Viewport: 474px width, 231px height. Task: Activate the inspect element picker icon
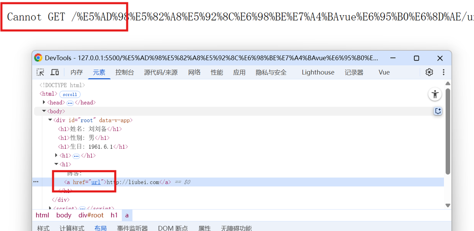click(40, 72)
